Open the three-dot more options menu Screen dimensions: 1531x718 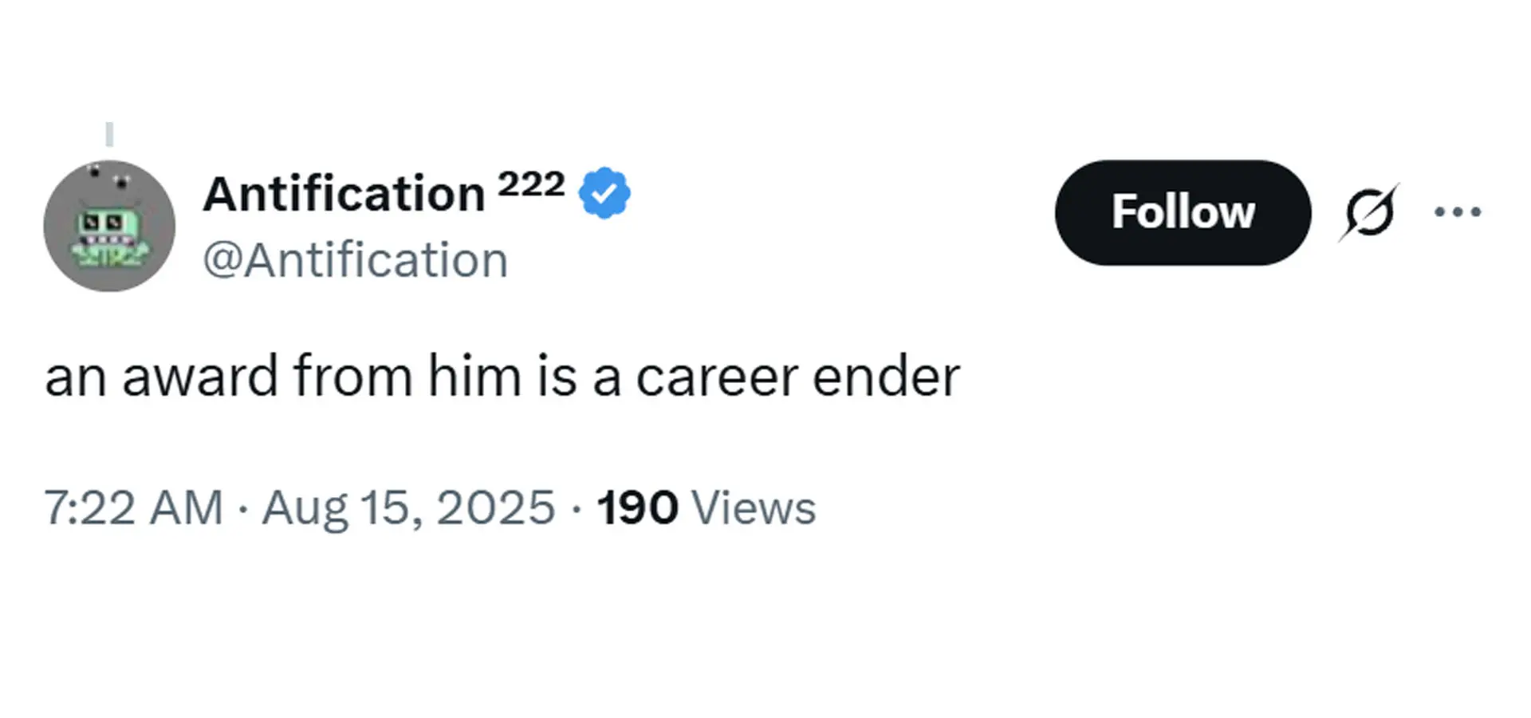click(x=1458, y=212)
